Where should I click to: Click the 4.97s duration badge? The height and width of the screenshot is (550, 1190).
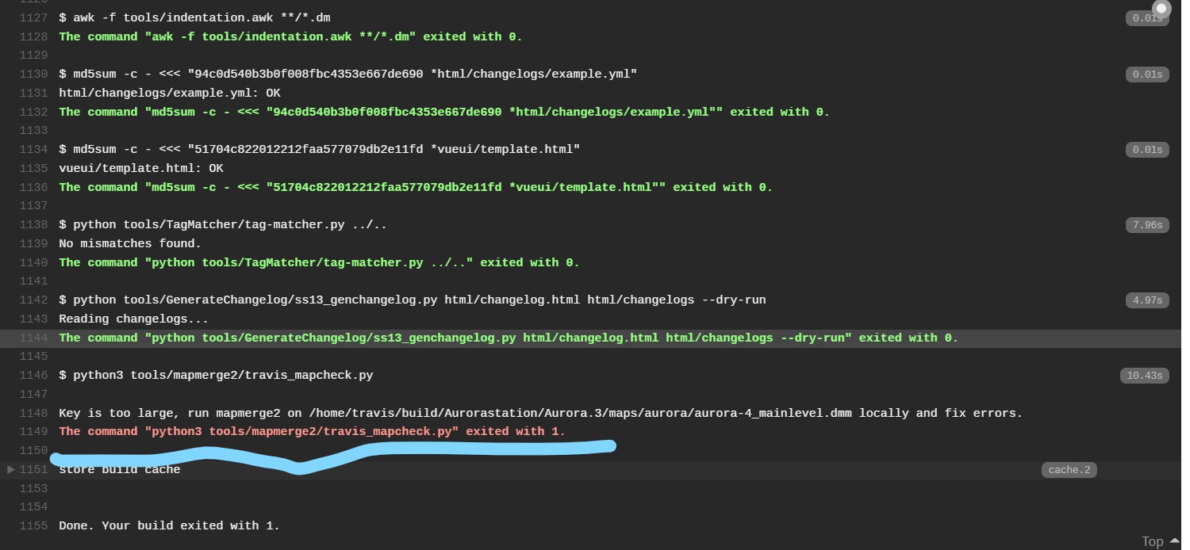(x=1147, y=300)
